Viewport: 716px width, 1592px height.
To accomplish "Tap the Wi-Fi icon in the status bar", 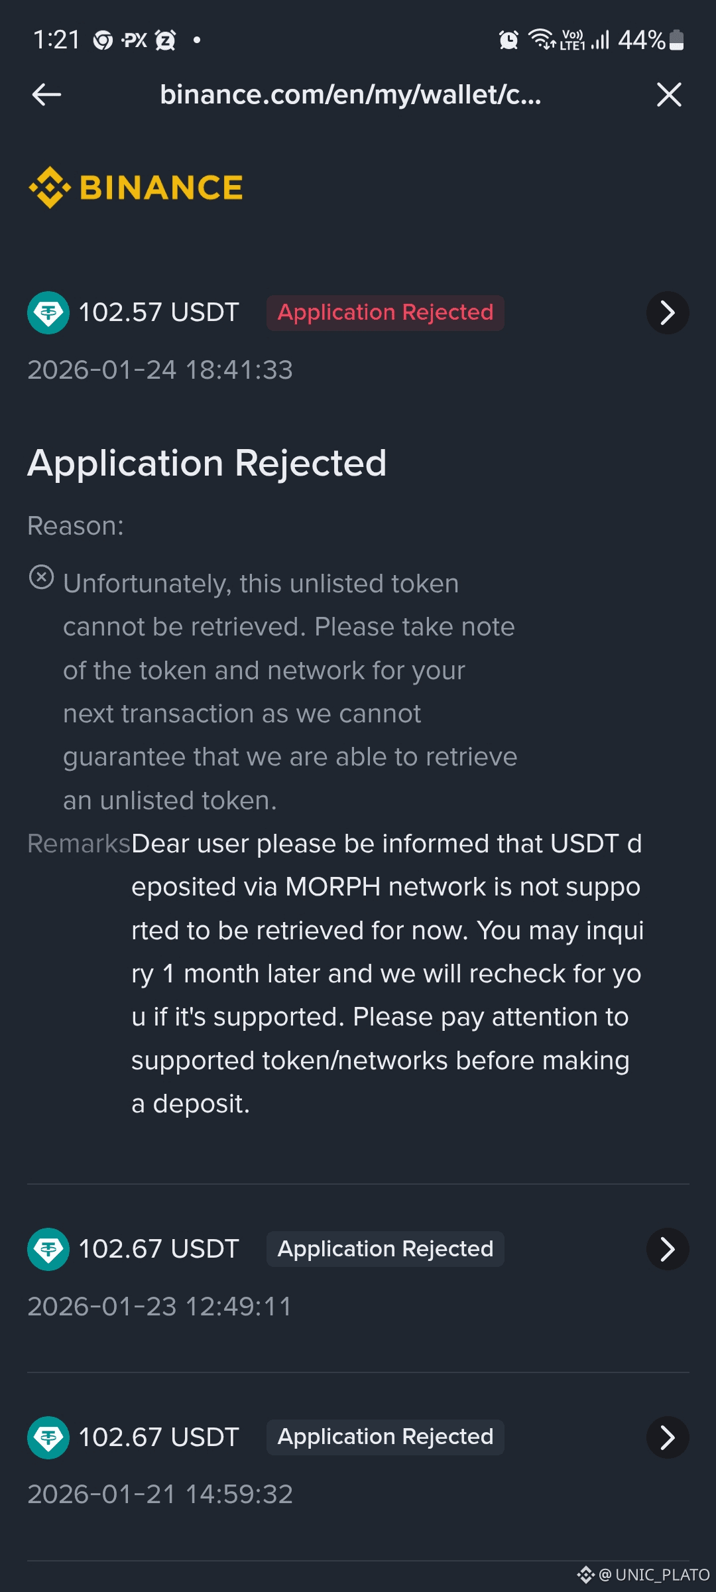I will (x=544, y=40).
